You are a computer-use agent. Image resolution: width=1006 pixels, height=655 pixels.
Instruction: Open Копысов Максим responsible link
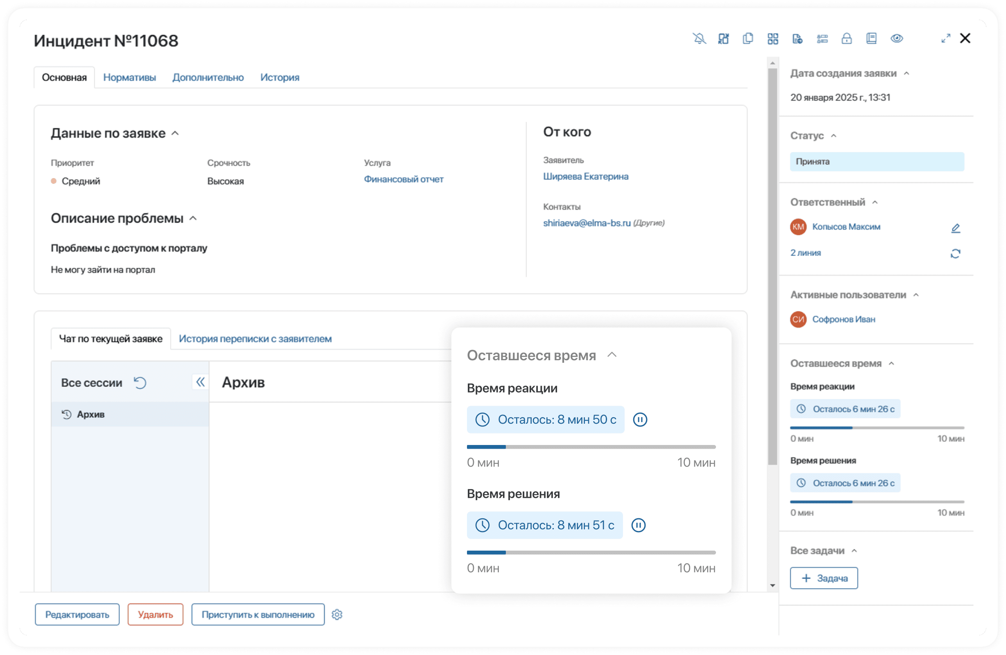tap(846, 227)
